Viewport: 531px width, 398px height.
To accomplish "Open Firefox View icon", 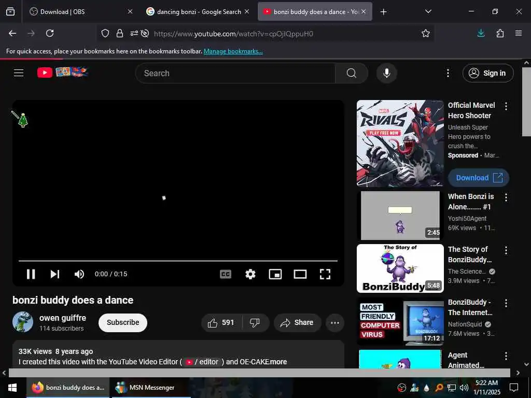I will pyautogui.click(x=10, y=12).
